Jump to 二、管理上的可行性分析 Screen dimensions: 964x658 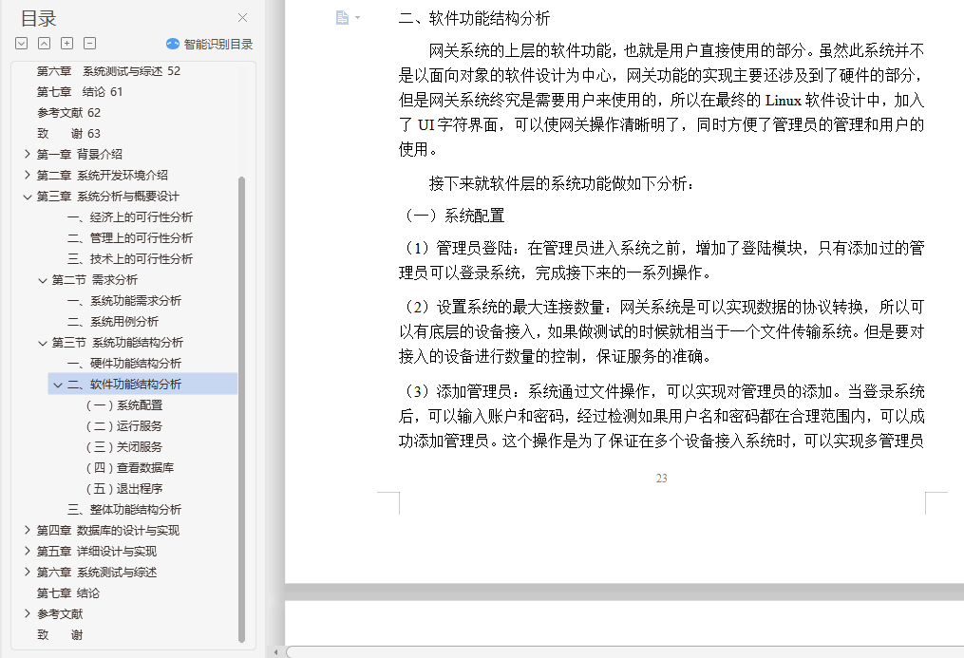pyautogui.click(x=130, y=238)
